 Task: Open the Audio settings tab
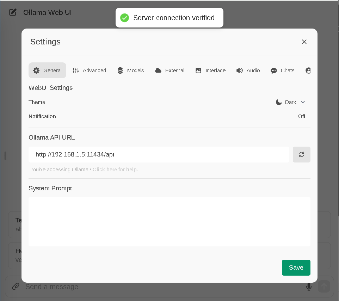248,70
